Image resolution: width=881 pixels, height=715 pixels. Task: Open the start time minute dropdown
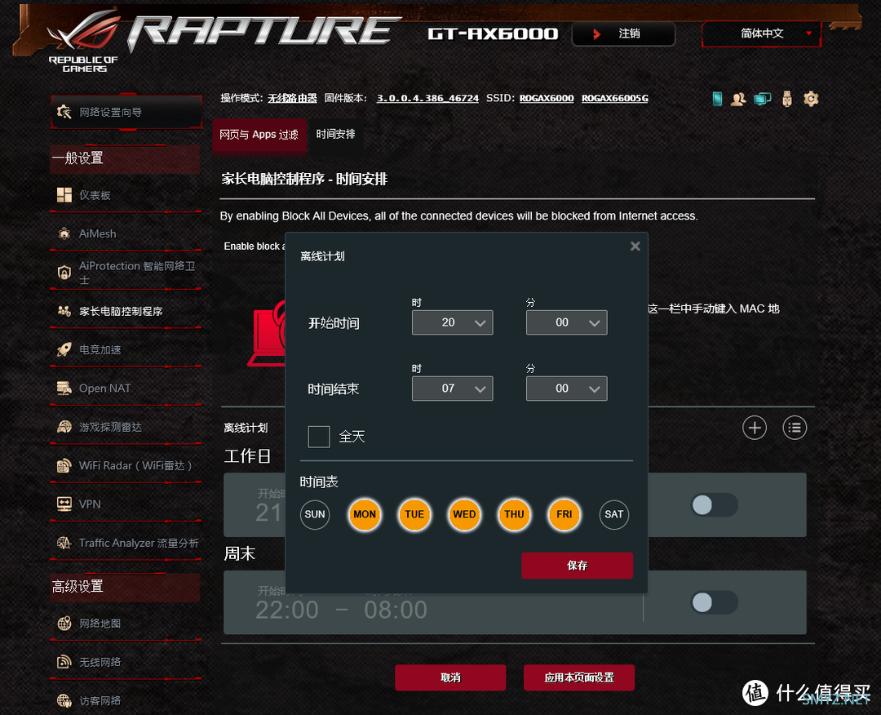coord(566,322)
